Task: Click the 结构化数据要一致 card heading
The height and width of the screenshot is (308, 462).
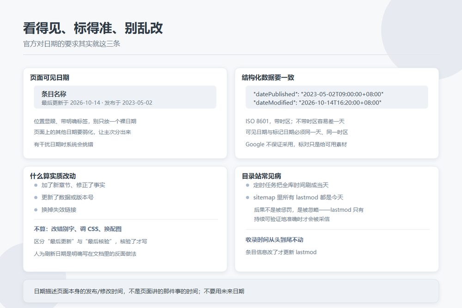Action: (x=268, y=78)
